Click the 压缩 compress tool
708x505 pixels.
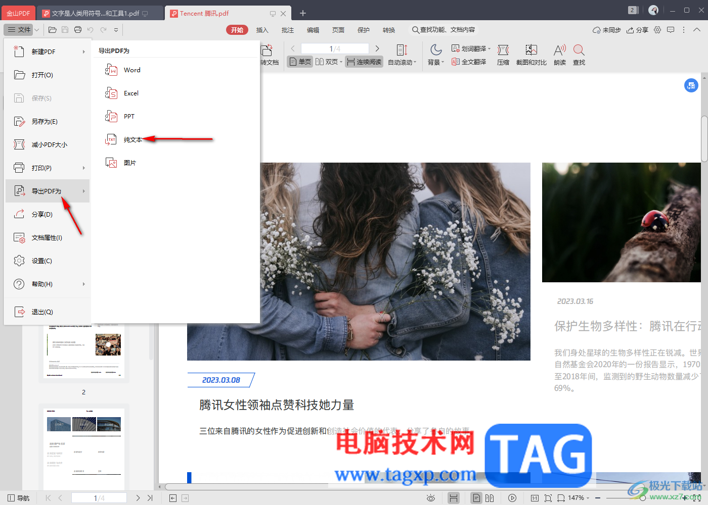click(503, 55)
